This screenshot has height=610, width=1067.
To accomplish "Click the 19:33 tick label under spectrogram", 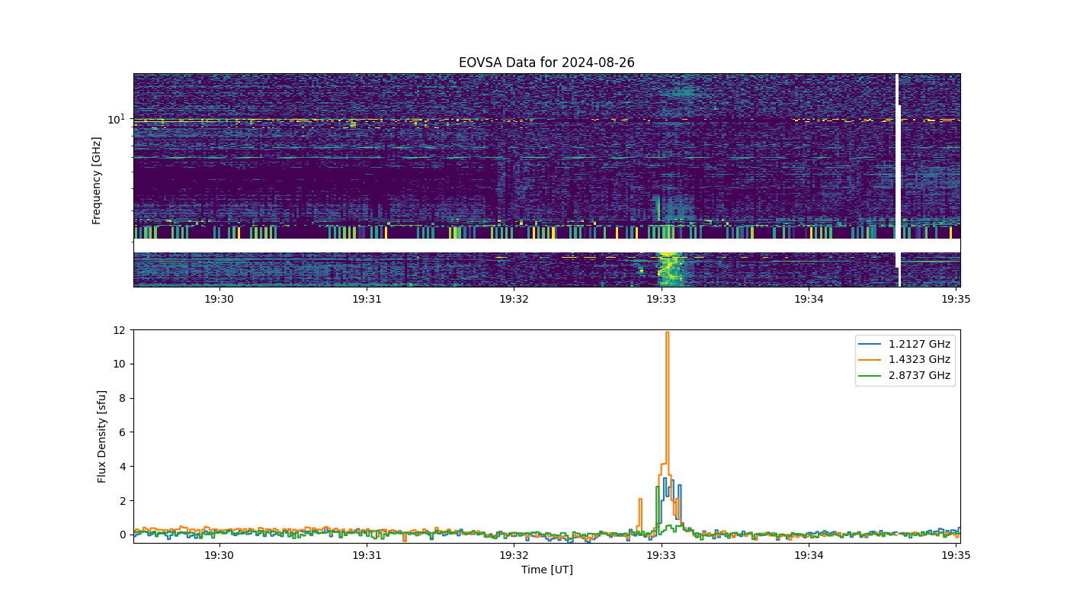I will coord(662,300).
